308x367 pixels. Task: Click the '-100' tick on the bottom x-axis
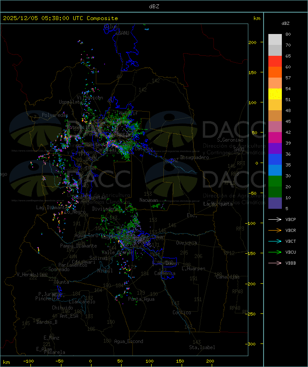28,361
